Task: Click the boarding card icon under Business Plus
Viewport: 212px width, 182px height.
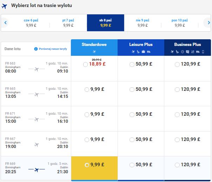Action: click(x=187, y=52)
